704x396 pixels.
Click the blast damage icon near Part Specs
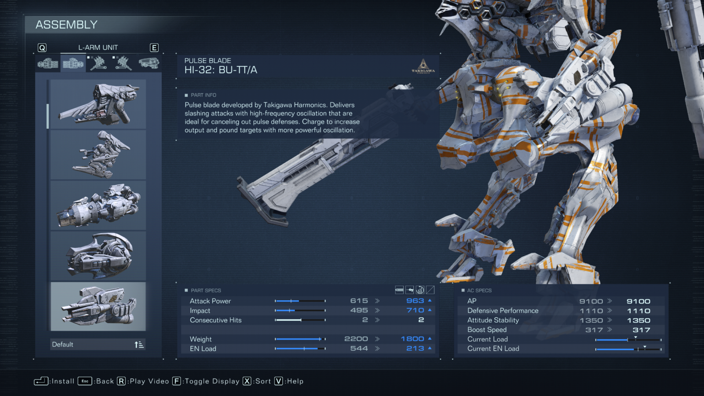420,290
